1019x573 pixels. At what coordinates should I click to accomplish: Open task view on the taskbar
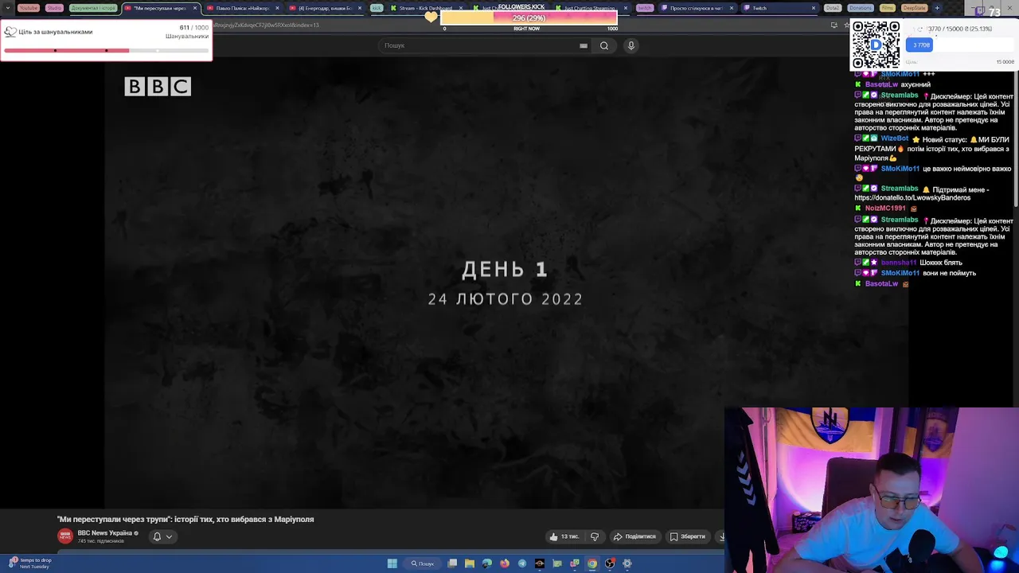452,563
